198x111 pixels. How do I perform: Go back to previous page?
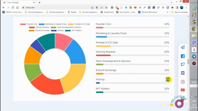tap(3, 7)
